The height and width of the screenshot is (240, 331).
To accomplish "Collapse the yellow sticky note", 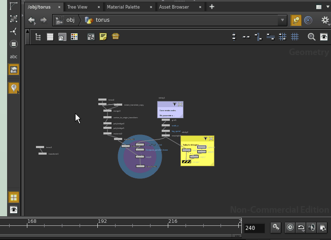I will coord(205,138).
